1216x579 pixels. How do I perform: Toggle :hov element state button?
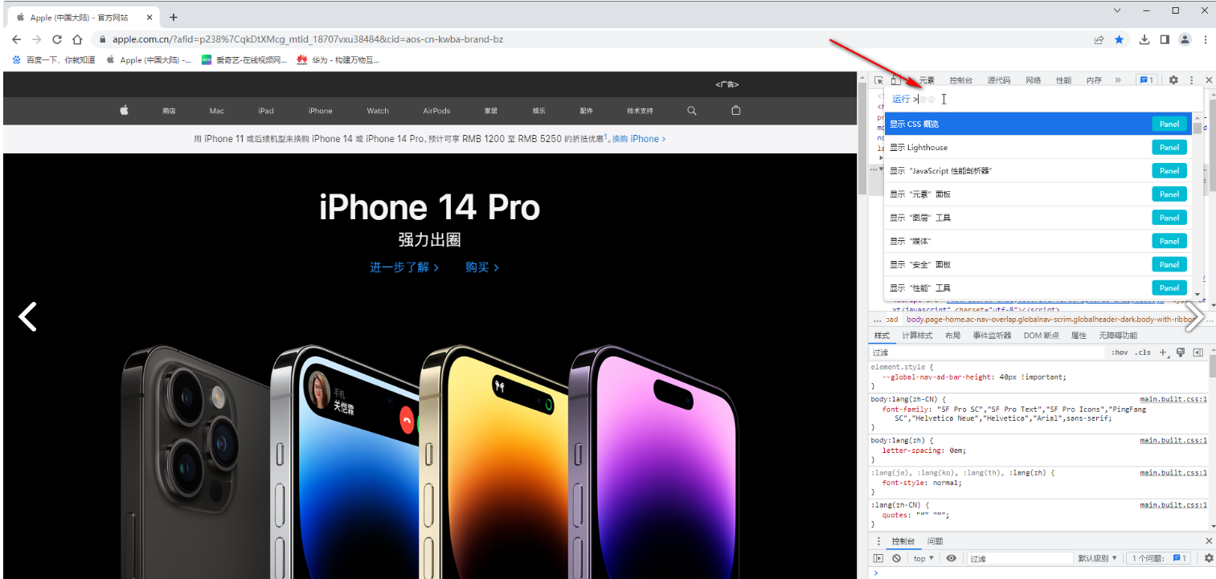point(1120,353)
